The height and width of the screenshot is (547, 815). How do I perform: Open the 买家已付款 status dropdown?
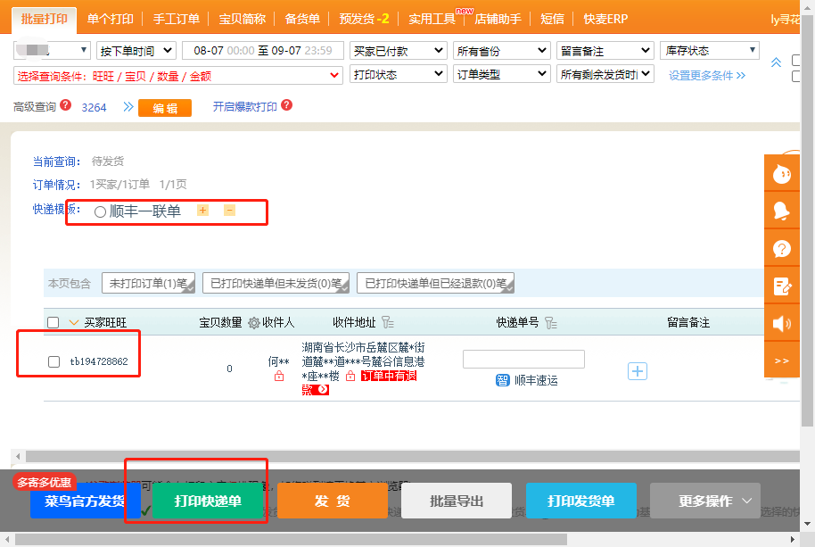pos(399,51)
